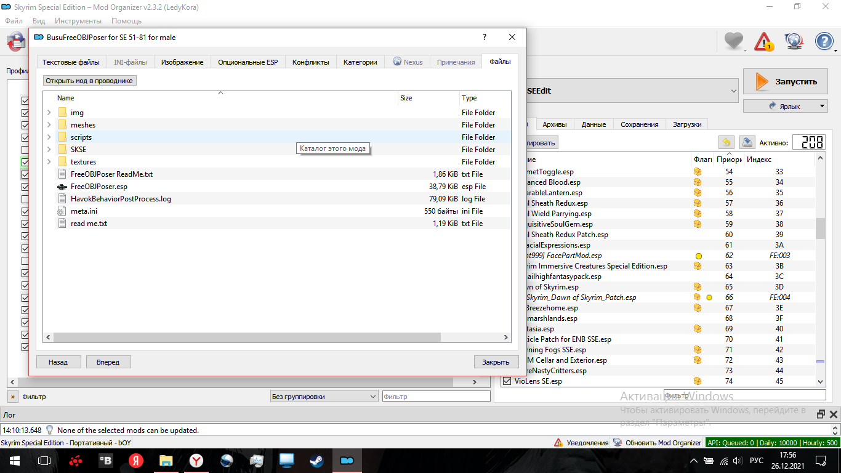The height and width of the screenshot is (473, 841).
Task: Open the red triangle Notifications icon
Action: coord(764,42)
